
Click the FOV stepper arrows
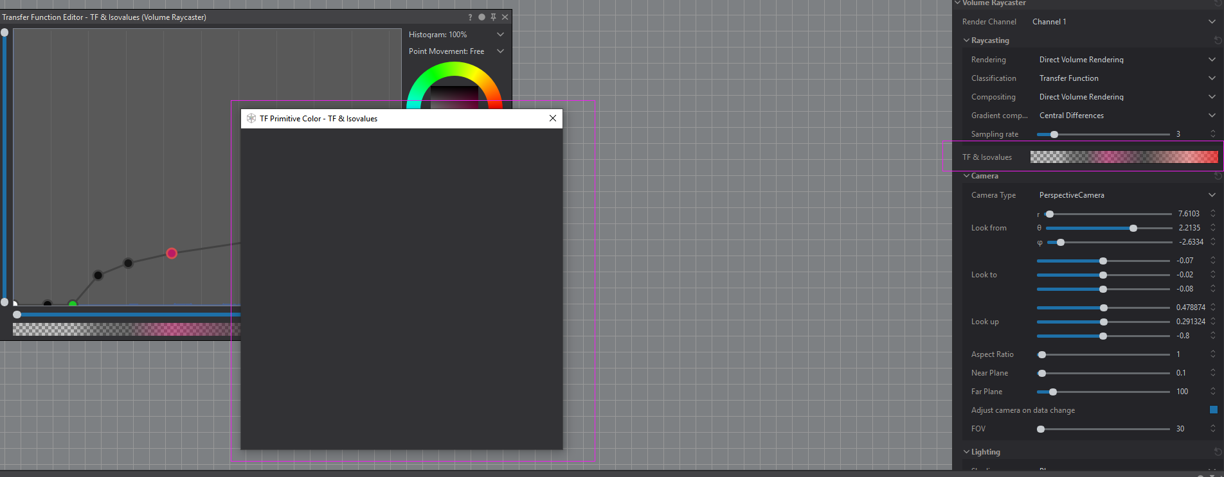coord(1213,429)
